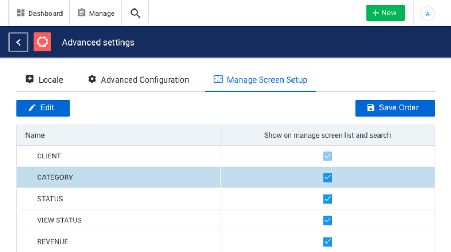Uncheck the STATUS row checkbox
Viewport: 451px width, 252px height.
pyautogui.click(x=328, y=199)
